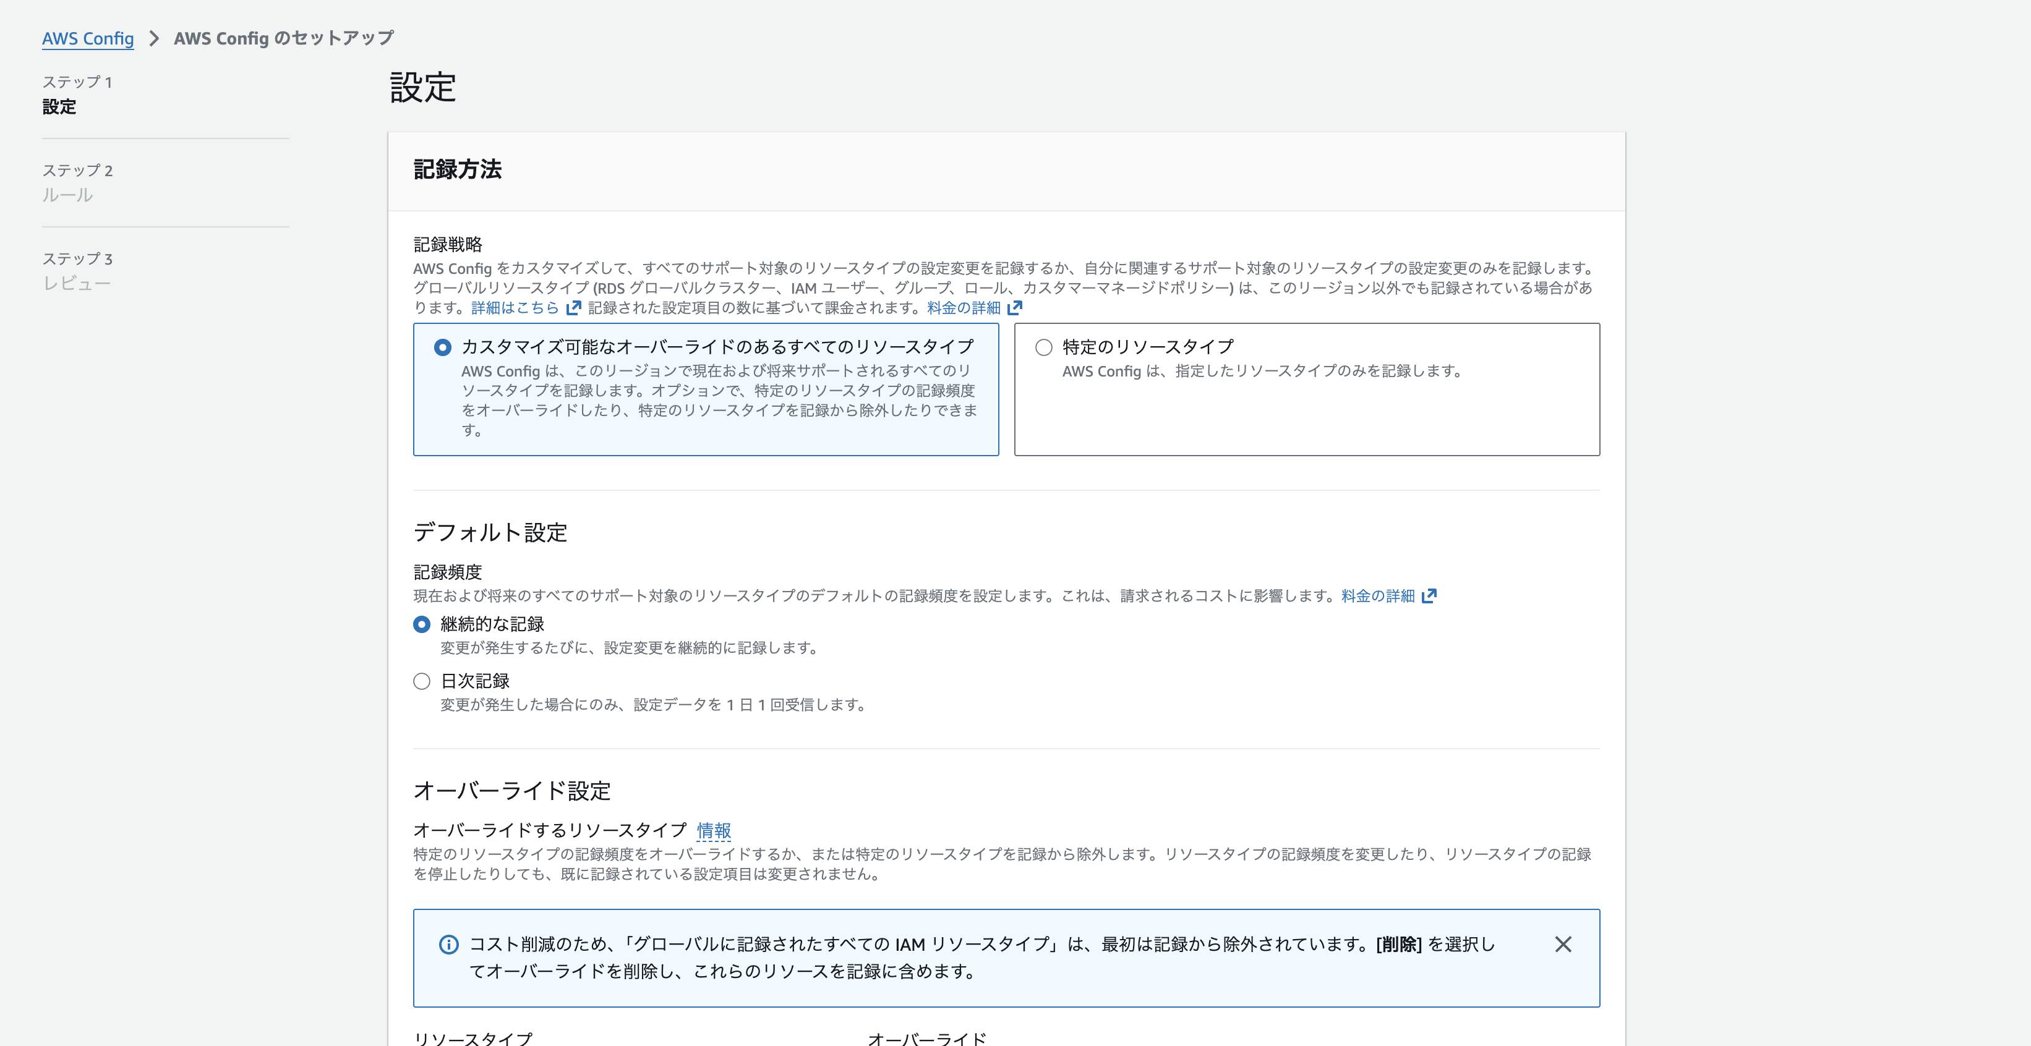
Task: Open 詳細はこちら learn more link
Action: coord(515,308)
